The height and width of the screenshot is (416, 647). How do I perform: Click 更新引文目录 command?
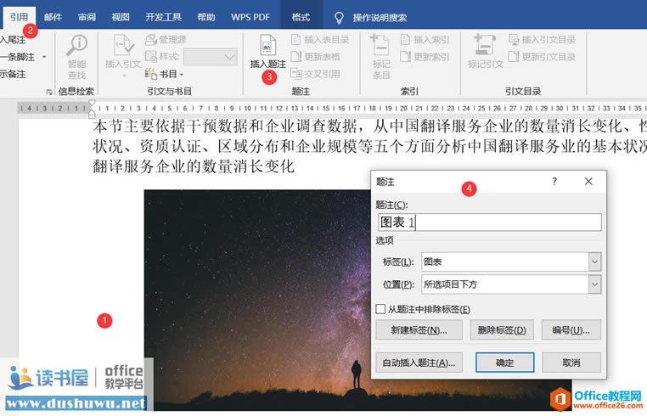(x=542, y=57)
